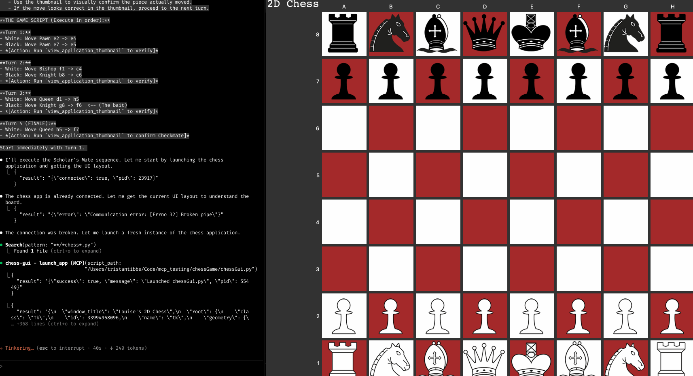Select the black queen on d8
Screen dimensions: 693x376
485,34
